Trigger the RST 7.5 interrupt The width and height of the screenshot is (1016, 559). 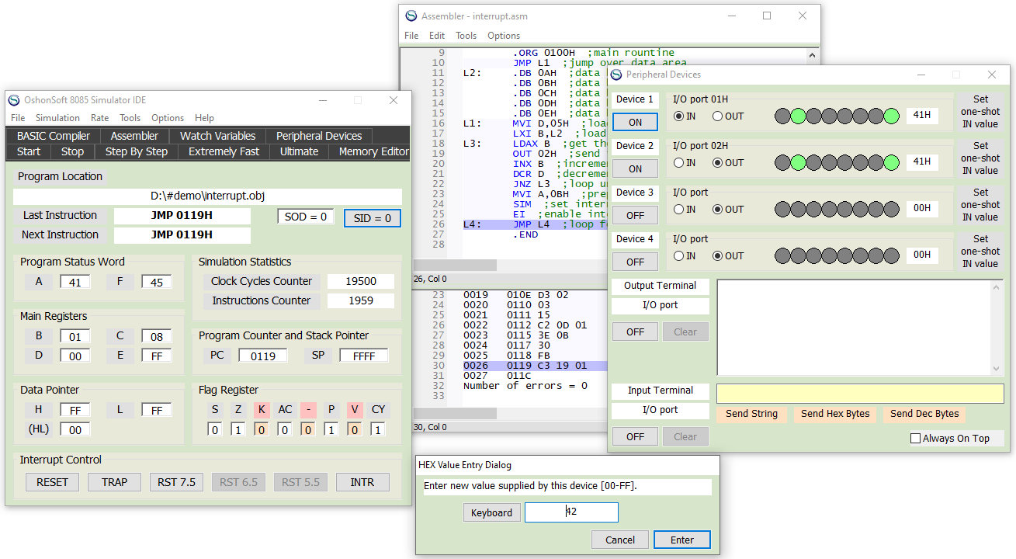click(x=176, y=482)
